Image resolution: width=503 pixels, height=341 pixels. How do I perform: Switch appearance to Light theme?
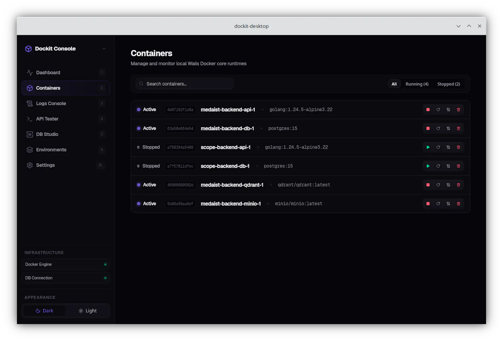[87, 311]
